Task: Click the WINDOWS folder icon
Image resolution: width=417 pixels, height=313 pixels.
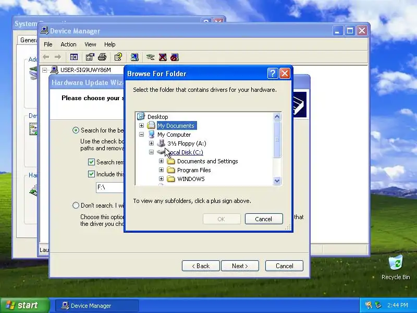Action: pos(171,179)
